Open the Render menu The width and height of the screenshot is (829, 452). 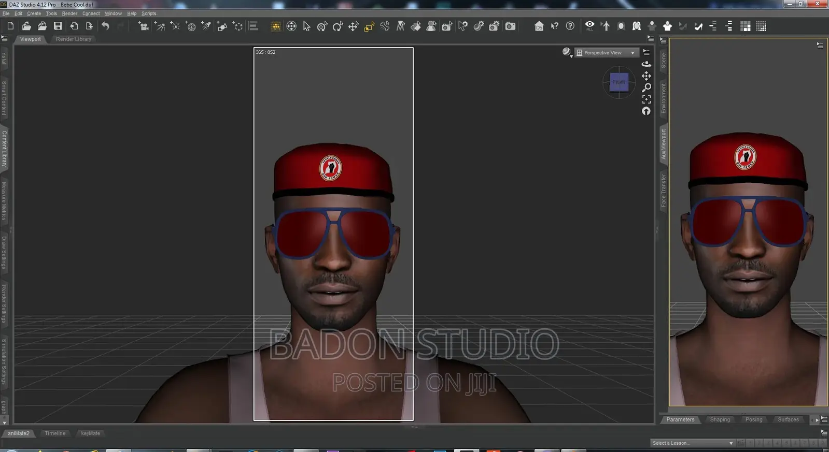[69, 13]
